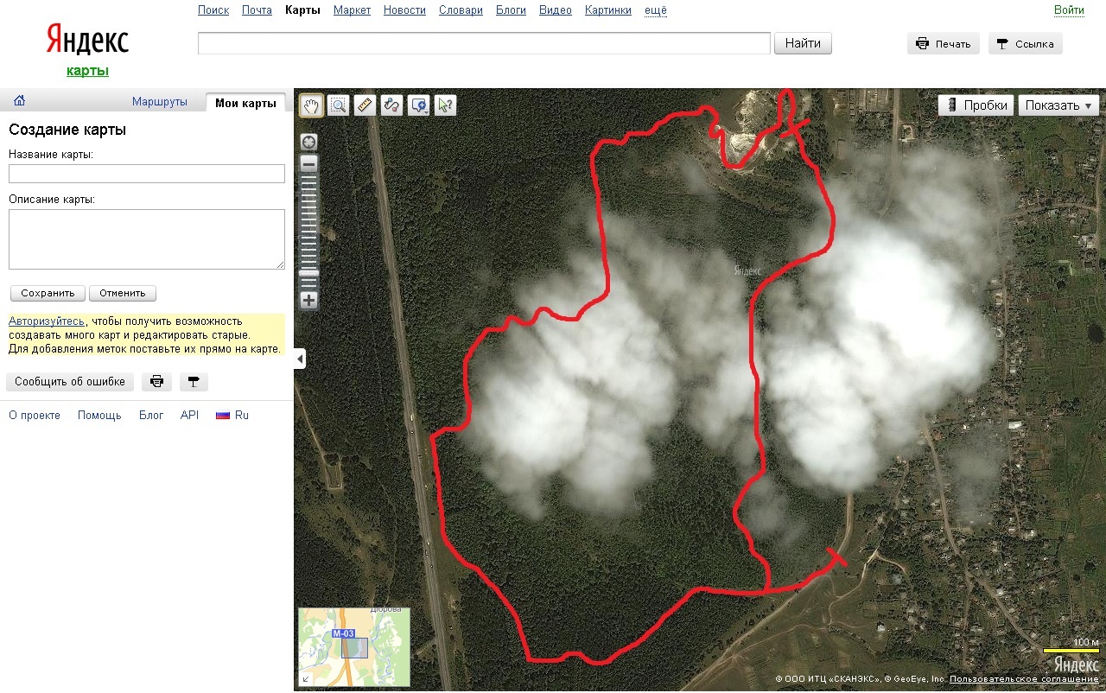Expand the ещё more services link
The width and height of the screenshot is (1106, 693).
pyautogui.click(x=656, y=10)
